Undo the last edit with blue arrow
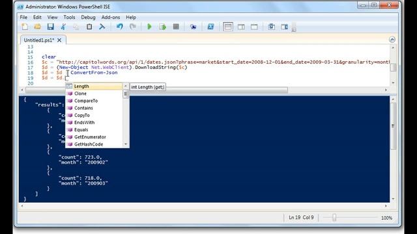 coord(120,27)
